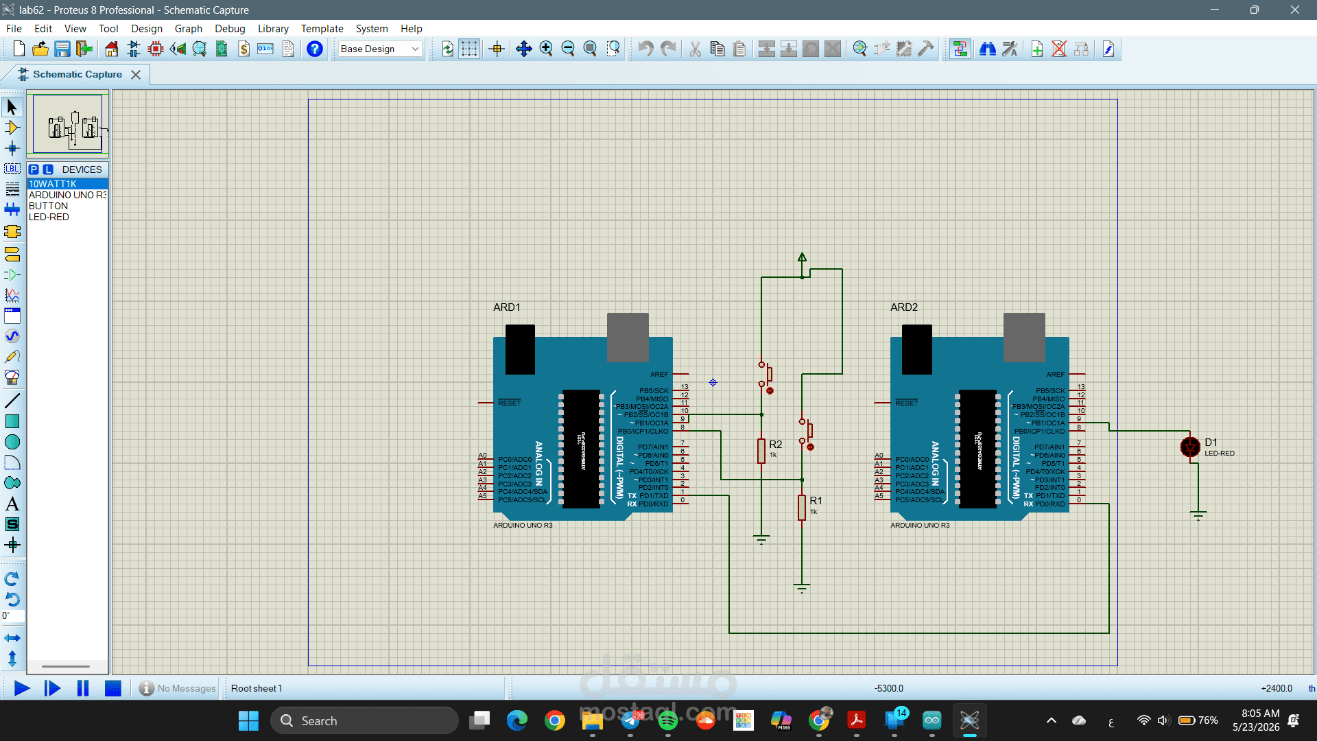Open the Library menu

click(x=273, y=28)
